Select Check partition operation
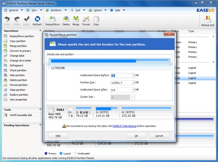The width and height of the screenshot is (218, 162). 15,70
